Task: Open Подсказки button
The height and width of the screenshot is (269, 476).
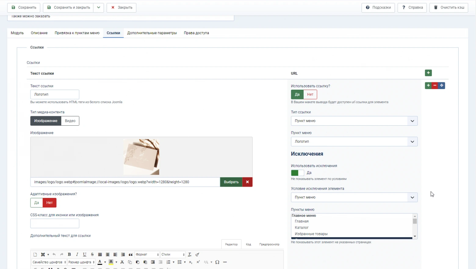Action: 378,7
